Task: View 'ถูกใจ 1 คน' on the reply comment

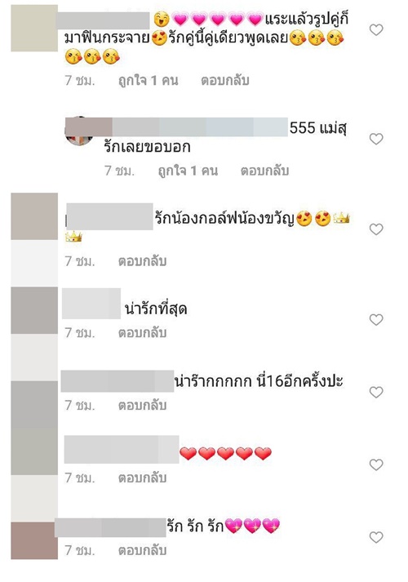Action: click(188, 171)
